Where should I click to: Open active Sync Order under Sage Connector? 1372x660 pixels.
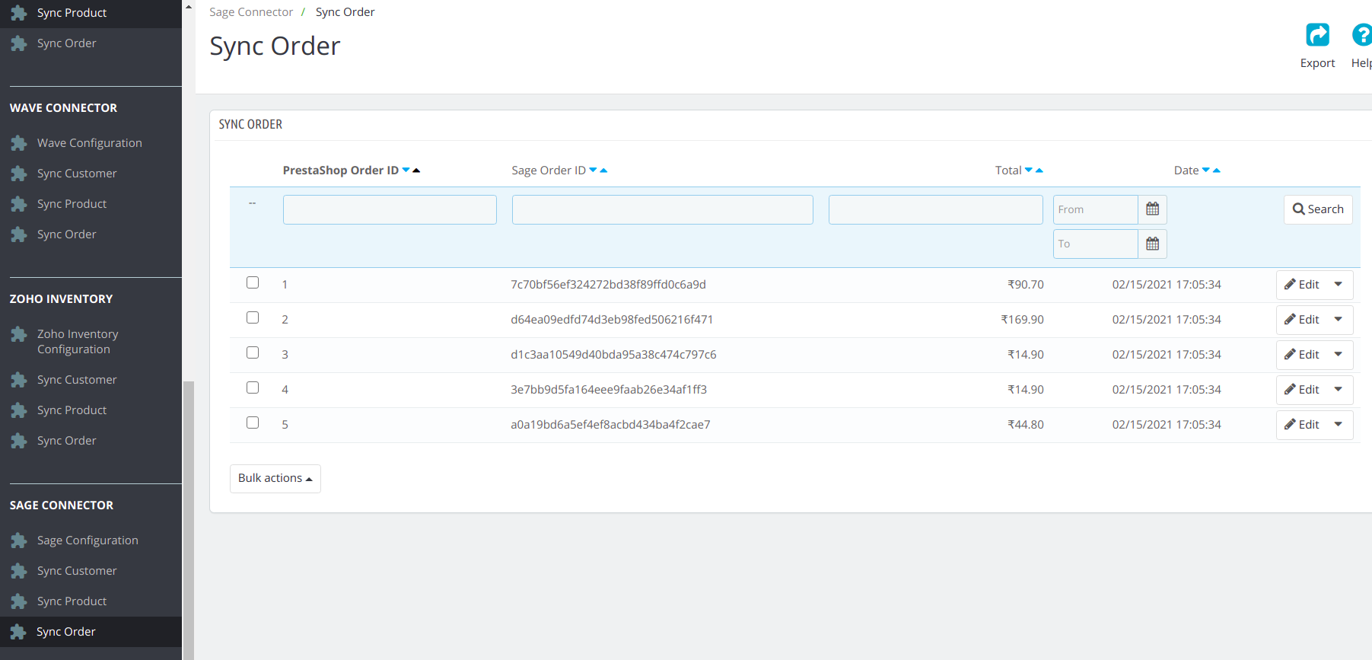[66, 632]
